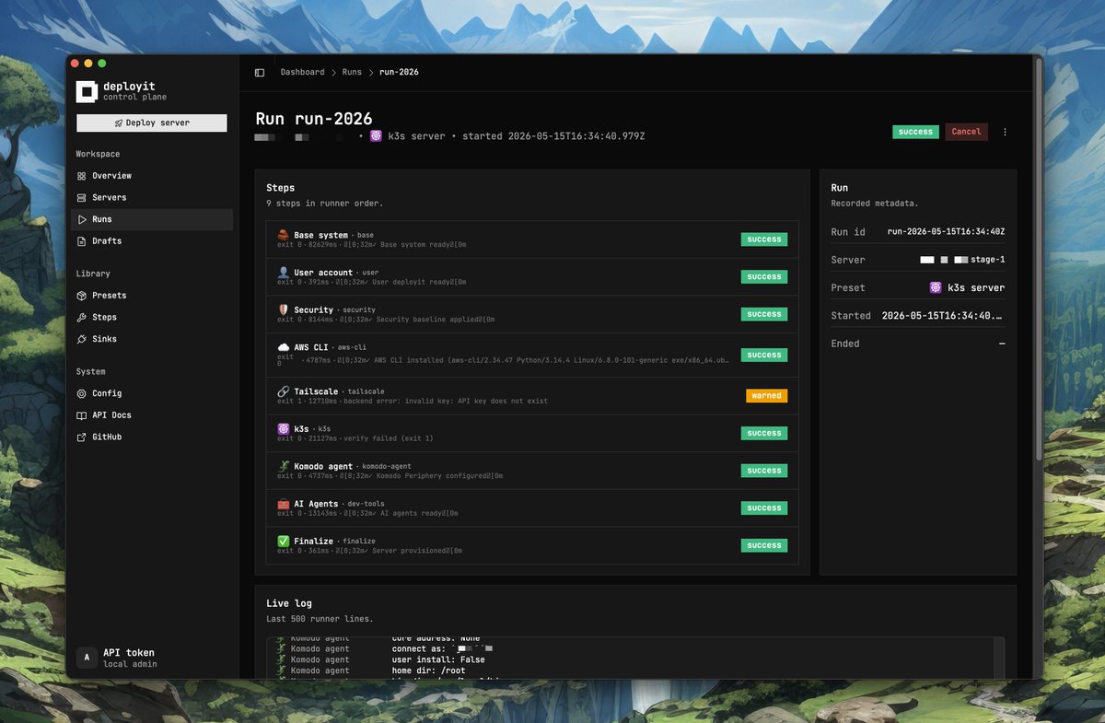Open Config under System
Viewport: 1105px width, 723px height.
[152, 393]
